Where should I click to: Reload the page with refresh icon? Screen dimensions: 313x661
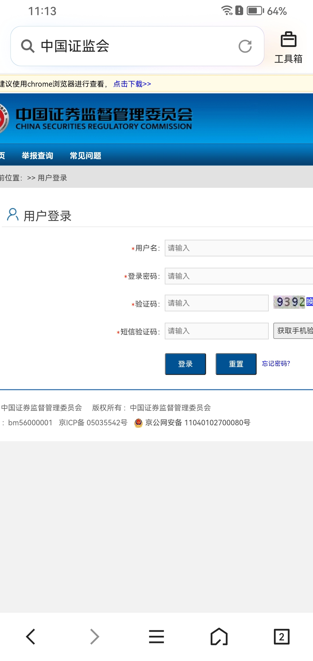(245, 46)
